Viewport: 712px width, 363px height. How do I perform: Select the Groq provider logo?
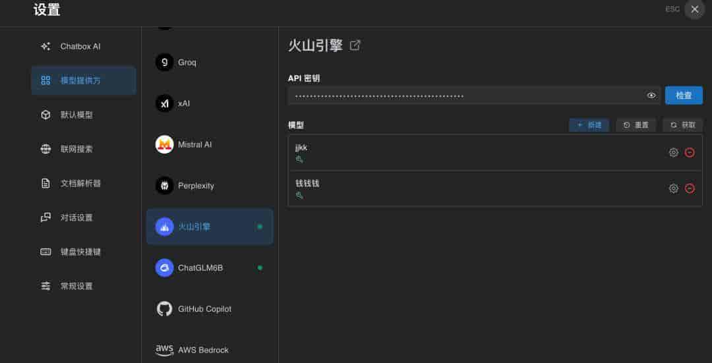click(164, 62)
